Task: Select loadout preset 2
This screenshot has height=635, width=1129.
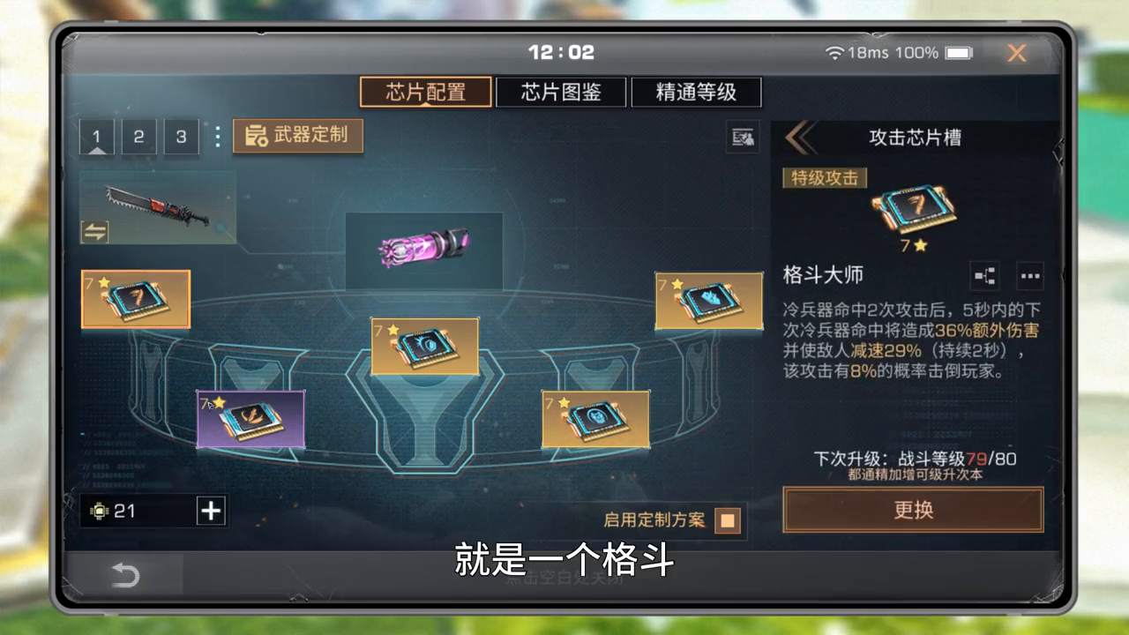Action: [x=138, y=137]
